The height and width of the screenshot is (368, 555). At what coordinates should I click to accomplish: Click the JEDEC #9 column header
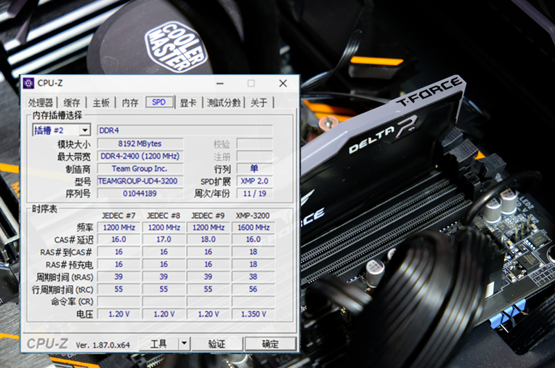[208, 216]
